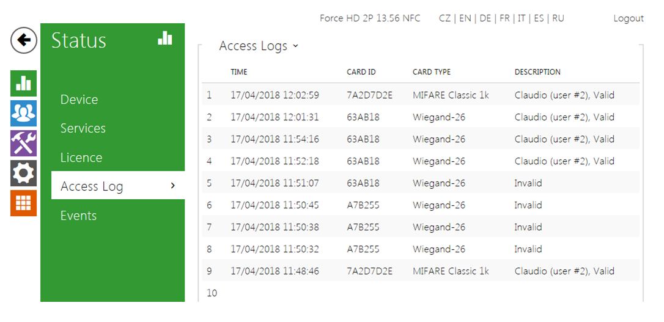Click the Access Log menu arrow
Viewport: 664px width, 322px height.
(173, 186)
